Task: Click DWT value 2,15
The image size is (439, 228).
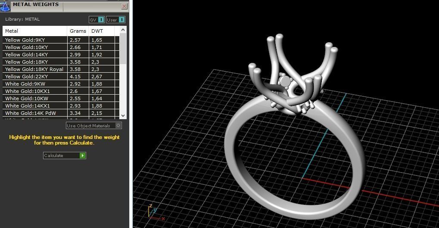Action: 97,113
